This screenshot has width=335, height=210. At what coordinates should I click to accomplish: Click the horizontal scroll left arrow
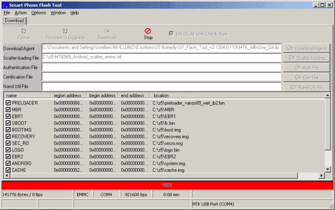(7, 175)
